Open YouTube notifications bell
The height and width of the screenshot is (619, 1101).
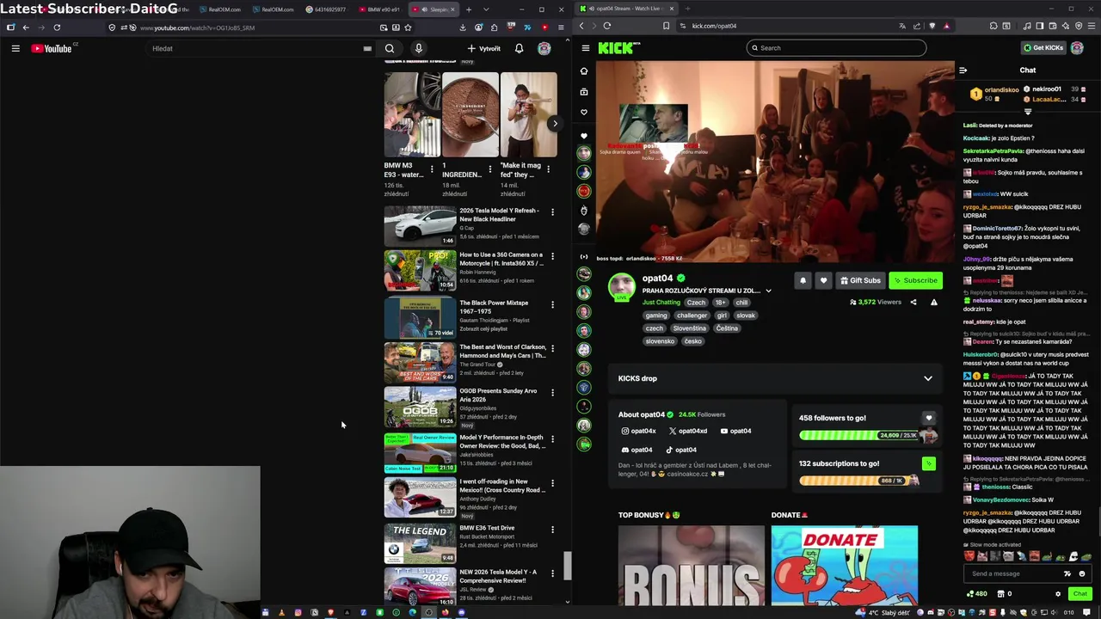click(x=519, y=48)
